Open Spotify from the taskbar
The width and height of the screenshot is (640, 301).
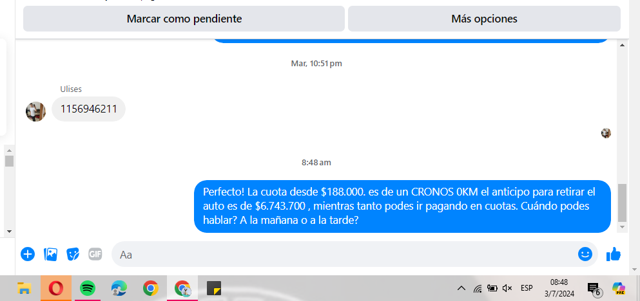[88, 288]
